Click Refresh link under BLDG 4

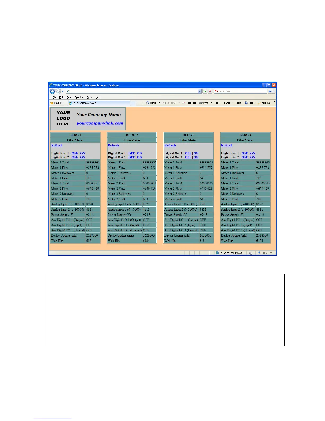coord(226,145)
